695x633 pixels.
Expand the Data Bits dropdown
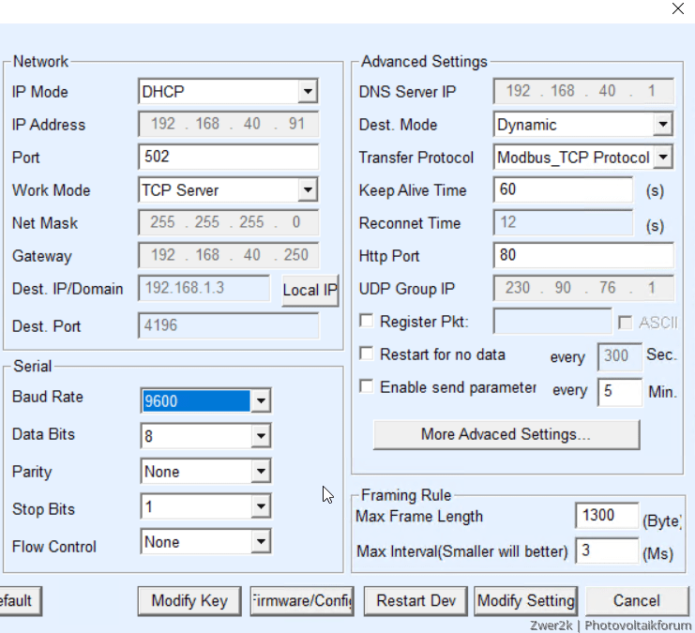tap(261, 435)
